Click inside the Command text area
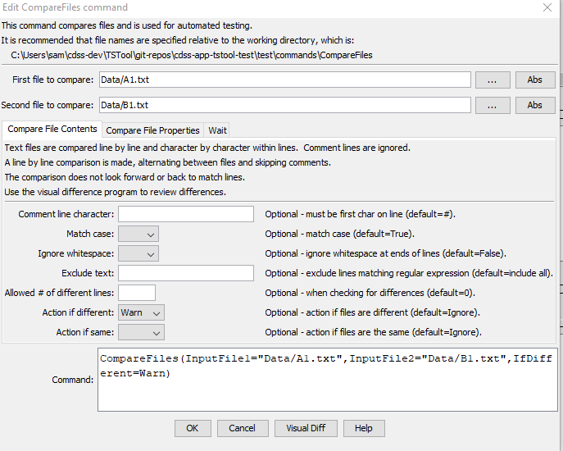 point(328,380)
